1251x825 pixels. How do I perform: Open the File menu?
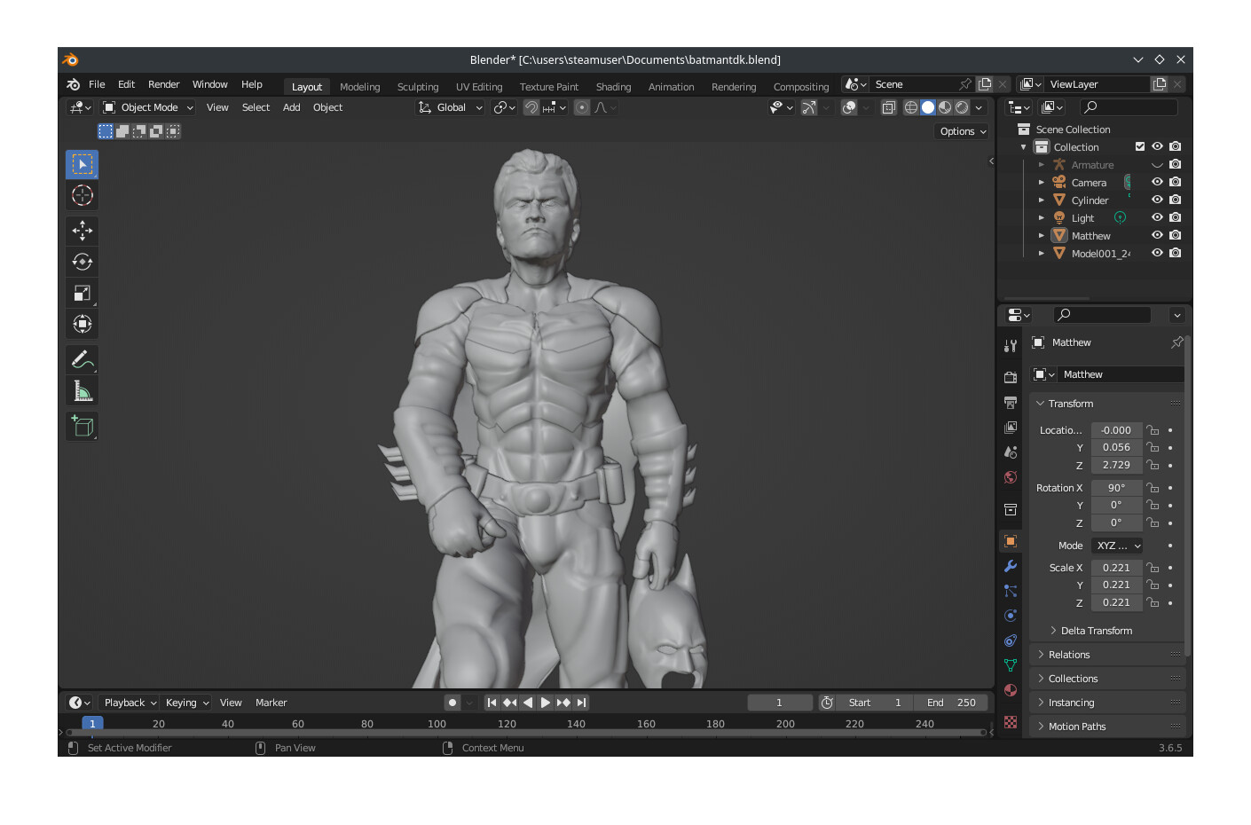(x=97, y=84)
